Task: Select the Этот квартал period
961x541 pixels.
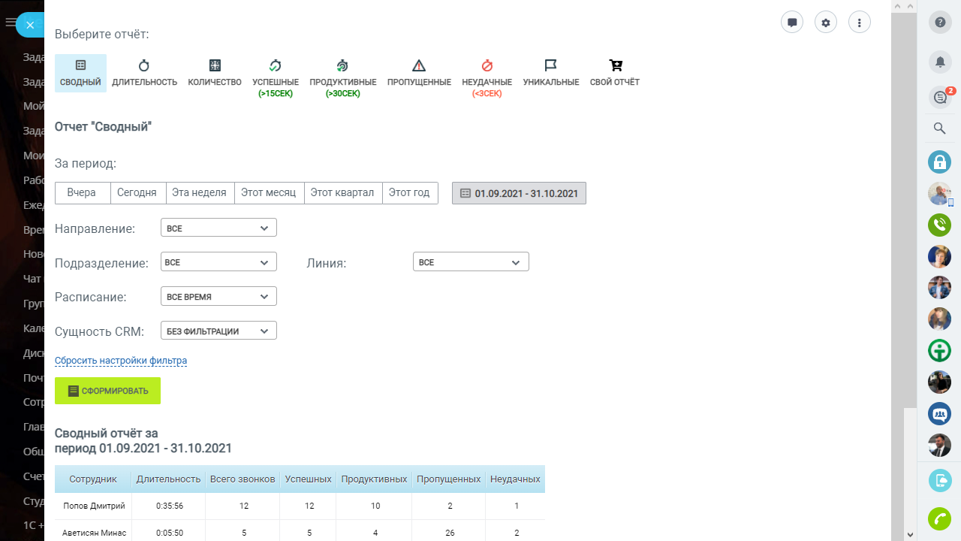Action: tap(344, 193)
